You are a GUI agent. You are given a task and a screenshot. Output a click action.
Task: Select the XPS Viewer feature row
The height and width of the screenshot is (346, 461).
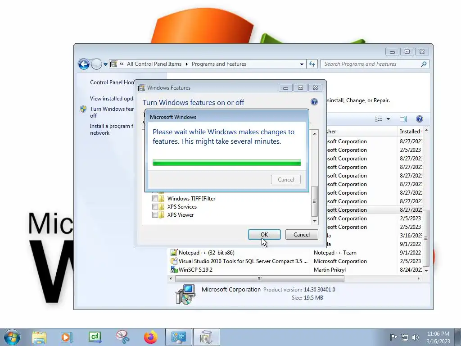[181, 215]
